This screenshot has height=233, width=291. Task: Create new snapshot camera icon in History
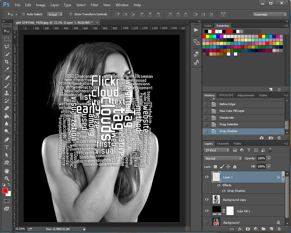point(271,138)
